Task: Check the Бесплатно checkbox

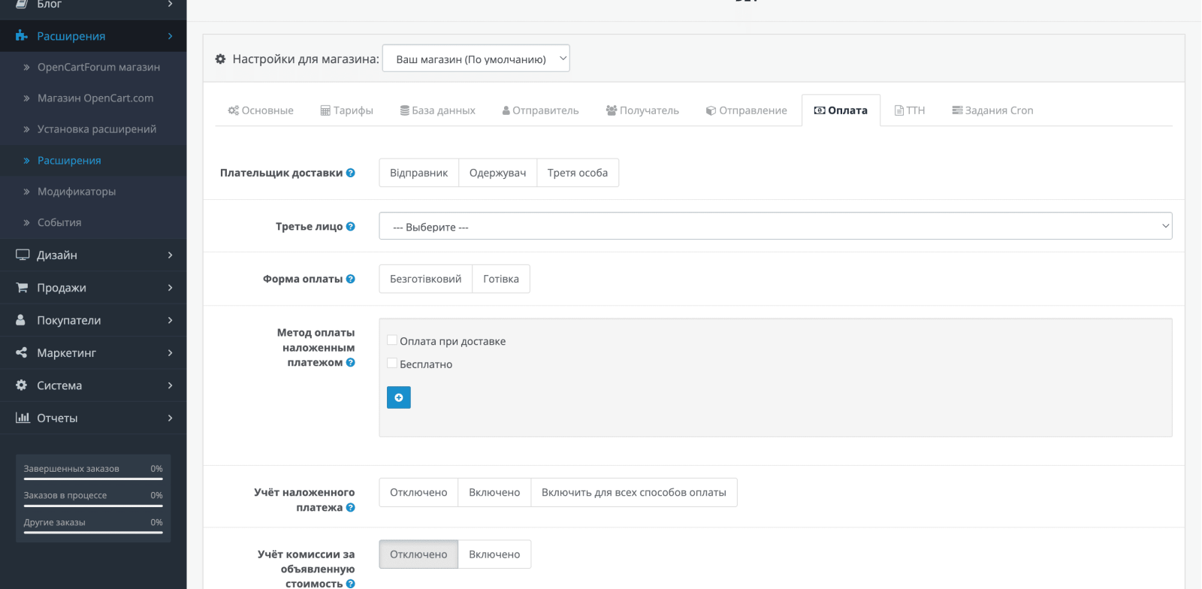Action: click(x=392, y=364)
